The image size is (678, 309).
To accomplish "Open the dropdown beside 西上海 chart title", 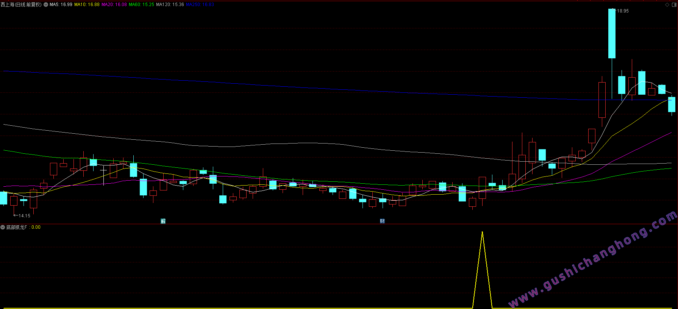I will [x=46, y=5].
